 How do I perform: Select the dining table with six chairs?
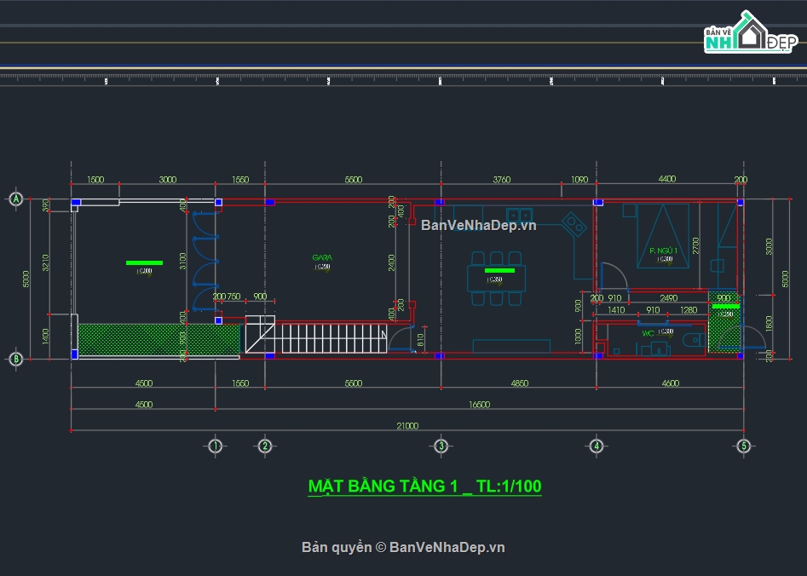(x=495, y=278)
